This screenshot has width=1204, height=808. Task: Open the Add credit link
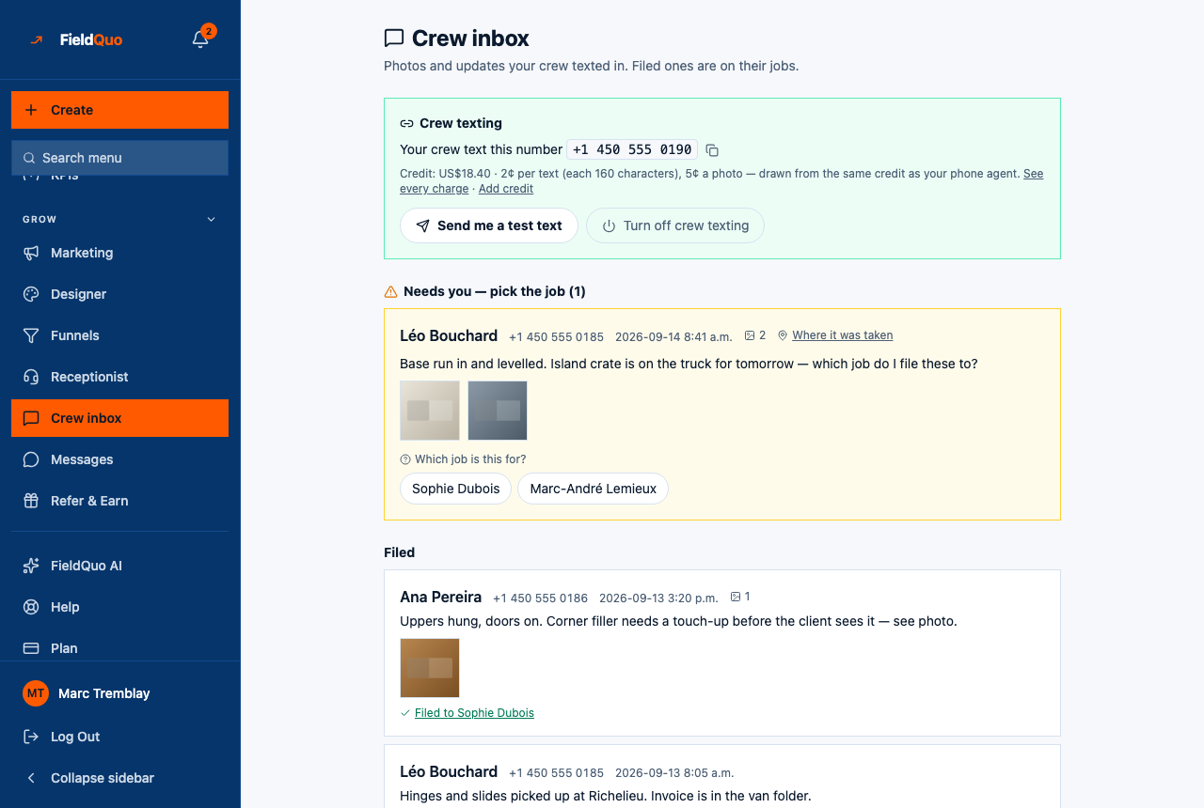(x=506, y=189)
